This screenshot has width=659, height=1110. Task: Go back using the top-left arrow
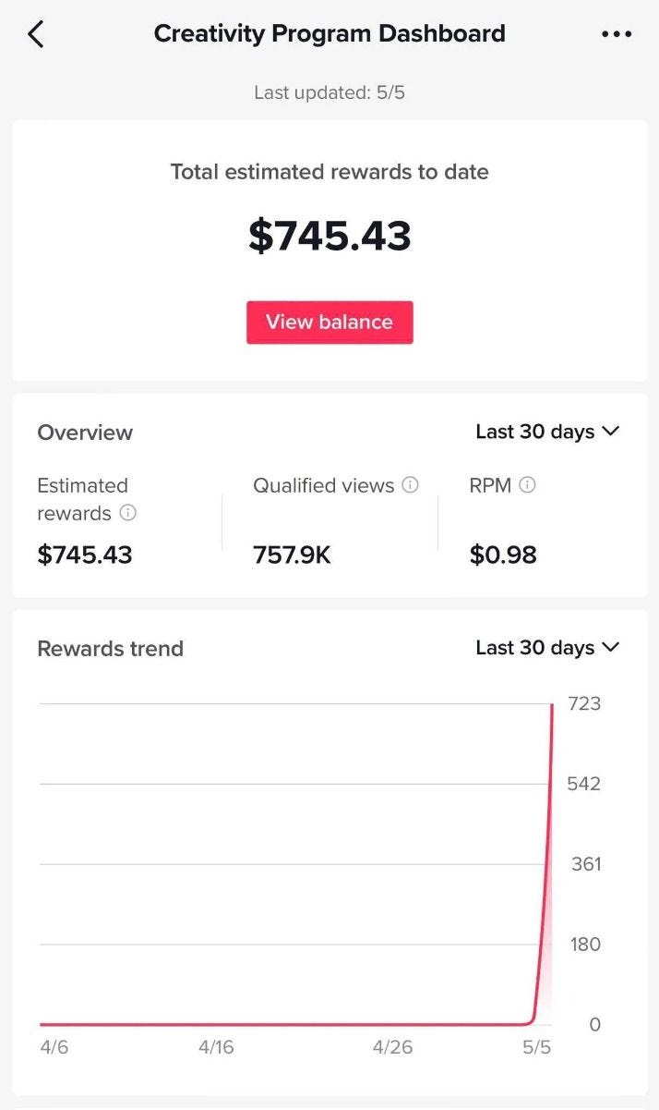point(36,34)
